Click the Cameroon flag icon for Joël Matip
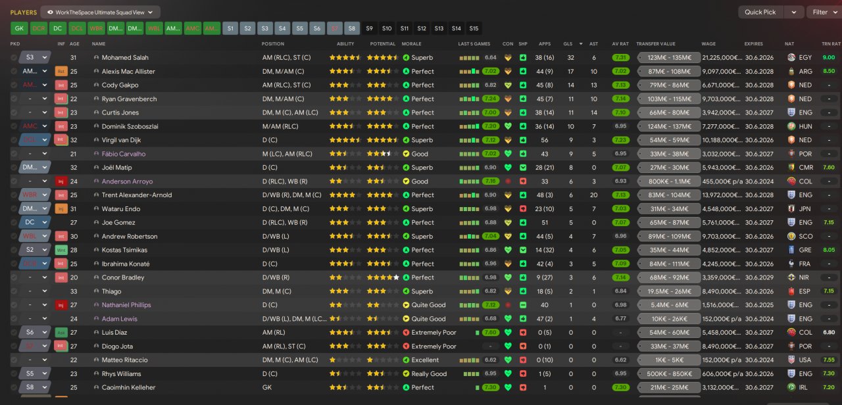842x405 pixels. [790, 168]
